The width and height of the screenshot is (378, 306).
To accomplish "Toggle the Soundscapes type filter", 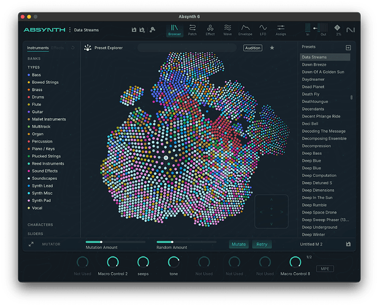I will point(42,178).
